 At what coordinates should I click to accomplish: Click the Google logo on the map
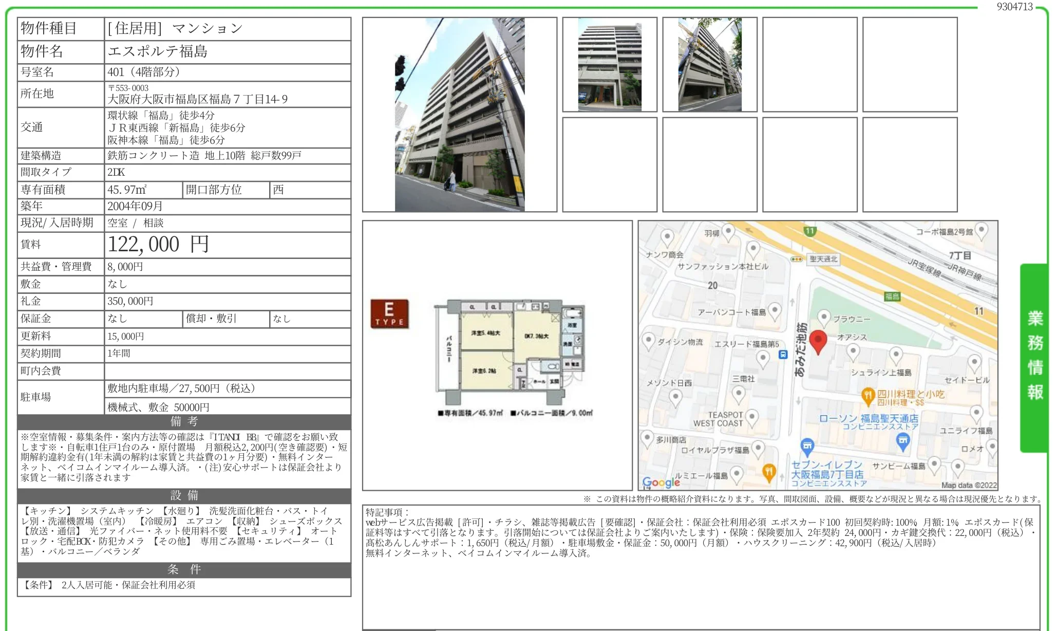[661, 482]
